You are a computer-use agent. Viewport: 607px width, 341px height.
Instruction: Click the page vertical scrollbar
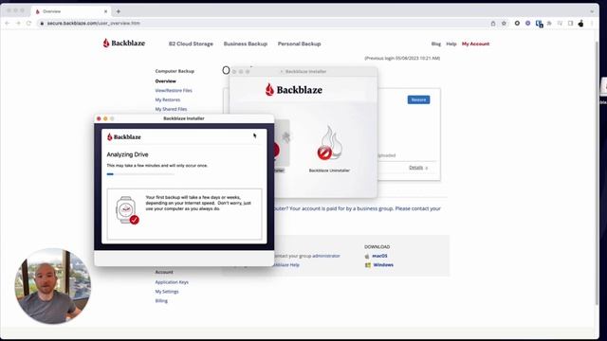point(597,172)
